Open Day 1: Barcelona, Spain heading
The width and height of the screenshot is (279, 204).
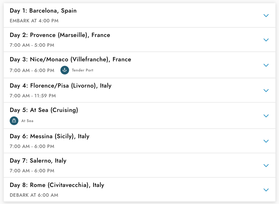click(43, 11)
